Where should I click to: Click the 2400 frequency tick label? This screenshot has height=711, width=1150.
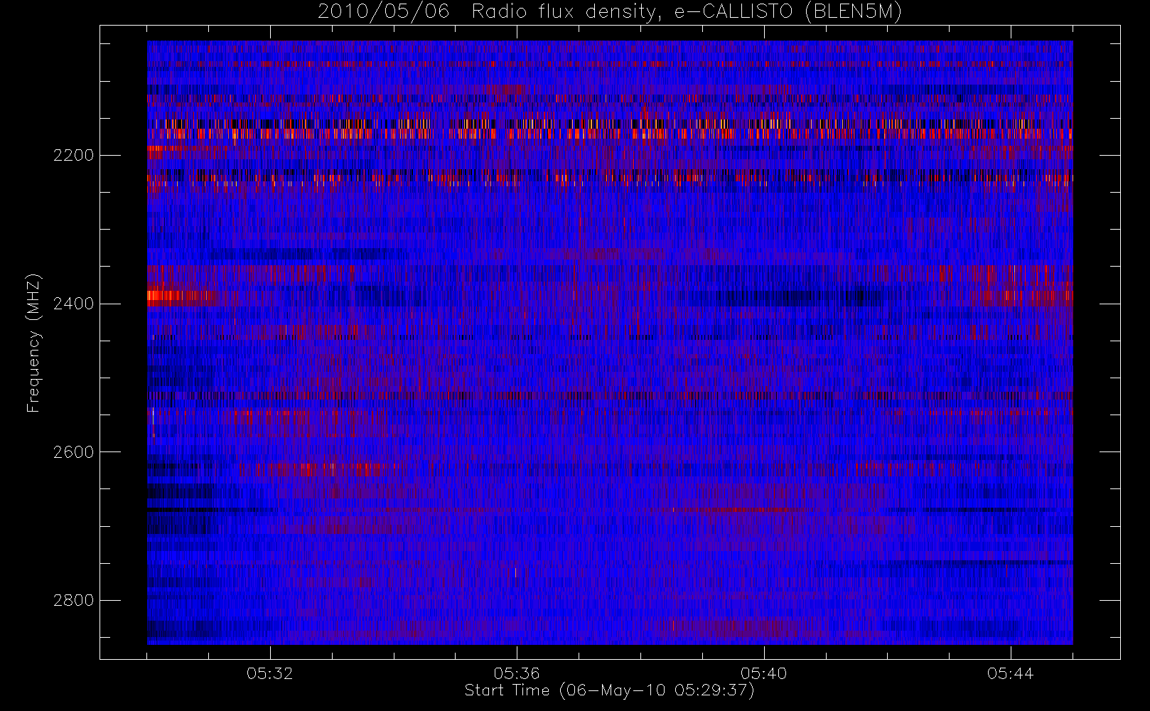pyautogui.click(x=73, y=304)
